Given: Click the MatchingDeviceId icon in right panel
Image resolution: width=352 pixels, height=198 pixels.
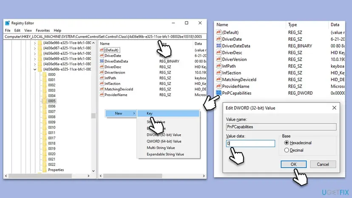Looking at the screenshot, I should click(219, 79).
